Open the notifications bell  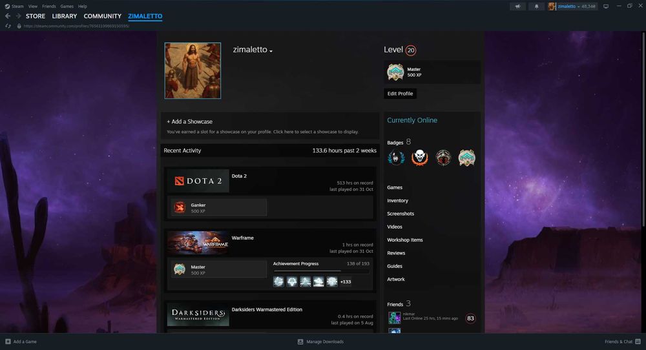click(536, 6)
